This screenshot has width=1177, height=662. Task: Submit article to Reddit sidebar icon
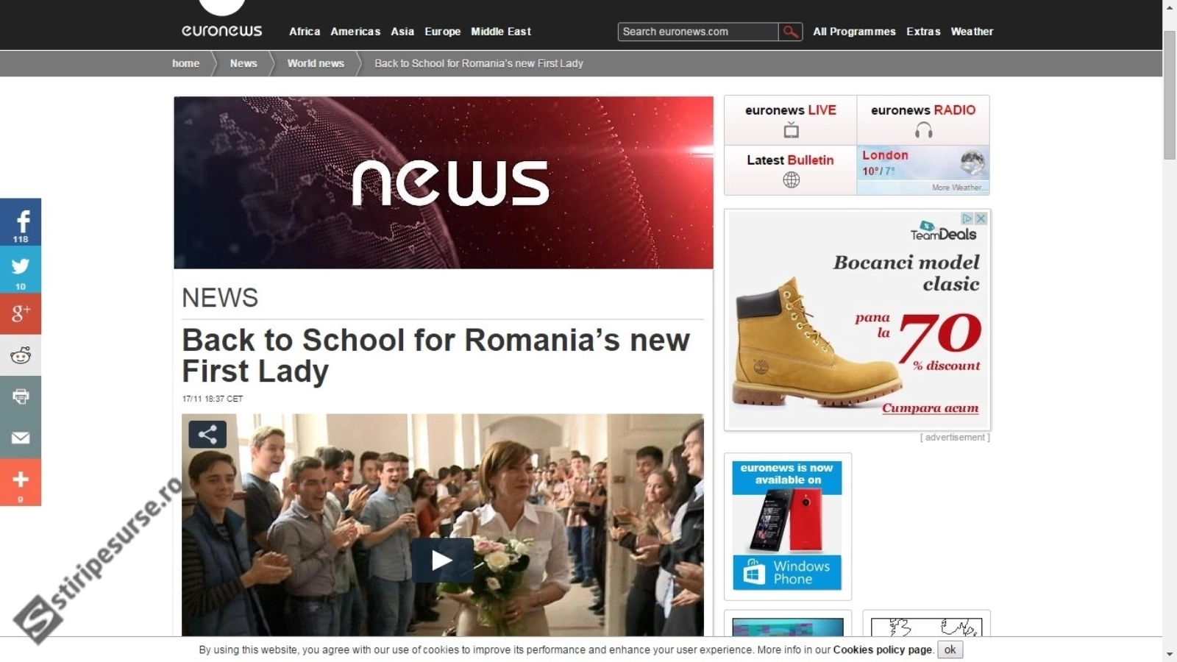tap(21, 356)
